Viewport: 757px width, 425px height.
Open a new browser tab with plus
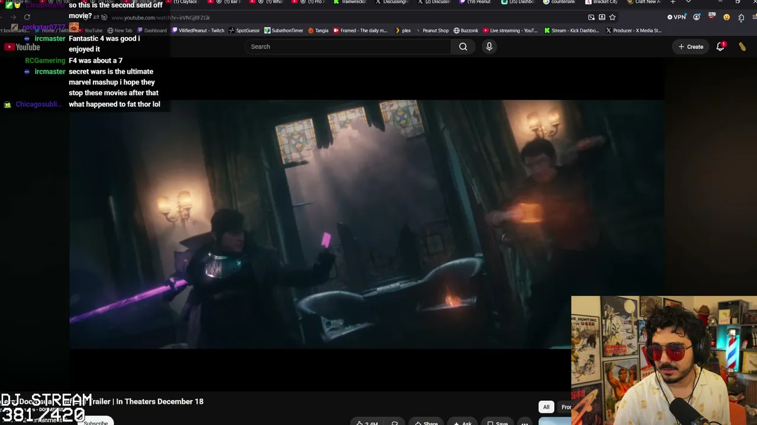[x=672, y=2]
